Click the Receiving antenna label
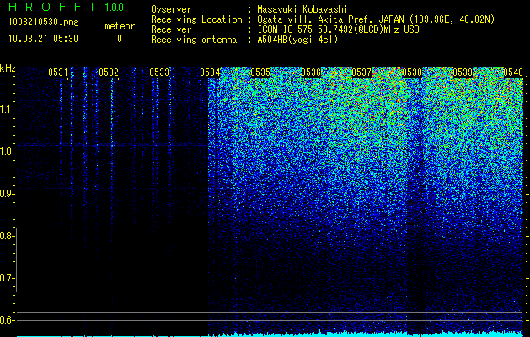530x337 pixels. [x=194, y=40]
